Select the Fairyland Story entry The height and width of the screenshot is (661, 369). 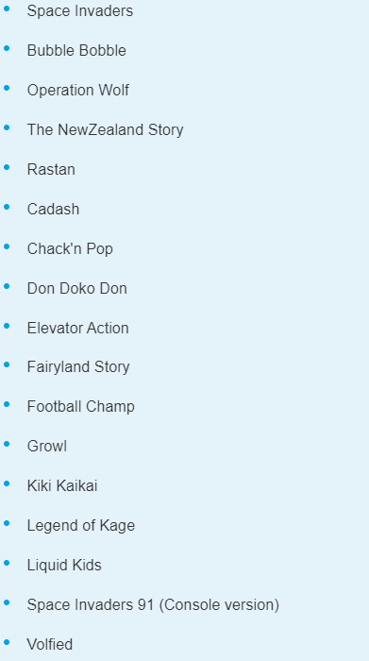point(78,366)
